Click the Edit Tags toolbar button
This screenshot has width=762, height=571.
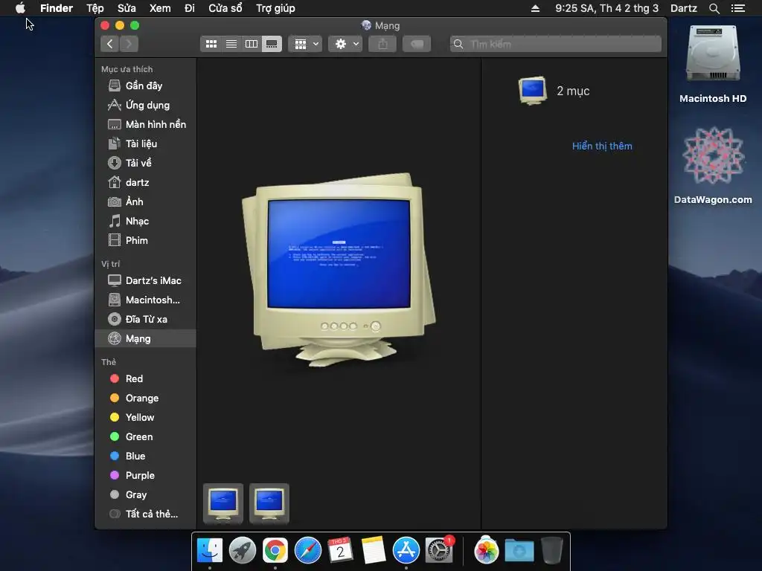(x=417, y=44)
